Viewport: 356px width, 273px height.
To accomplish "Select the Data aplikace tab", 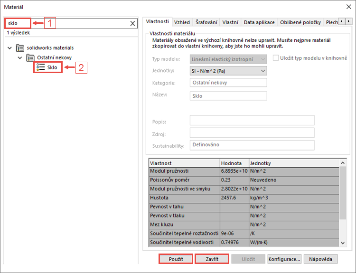I will pyautogui.click(x=259, y=22).
